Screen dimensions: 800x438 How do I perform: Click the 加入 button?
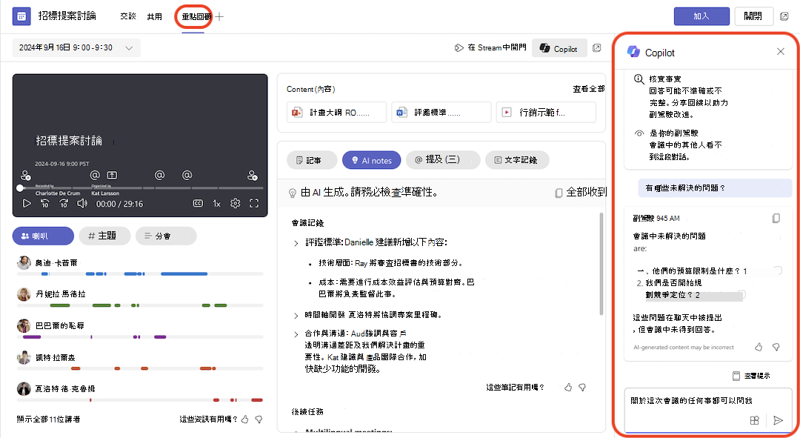(701, 16)
